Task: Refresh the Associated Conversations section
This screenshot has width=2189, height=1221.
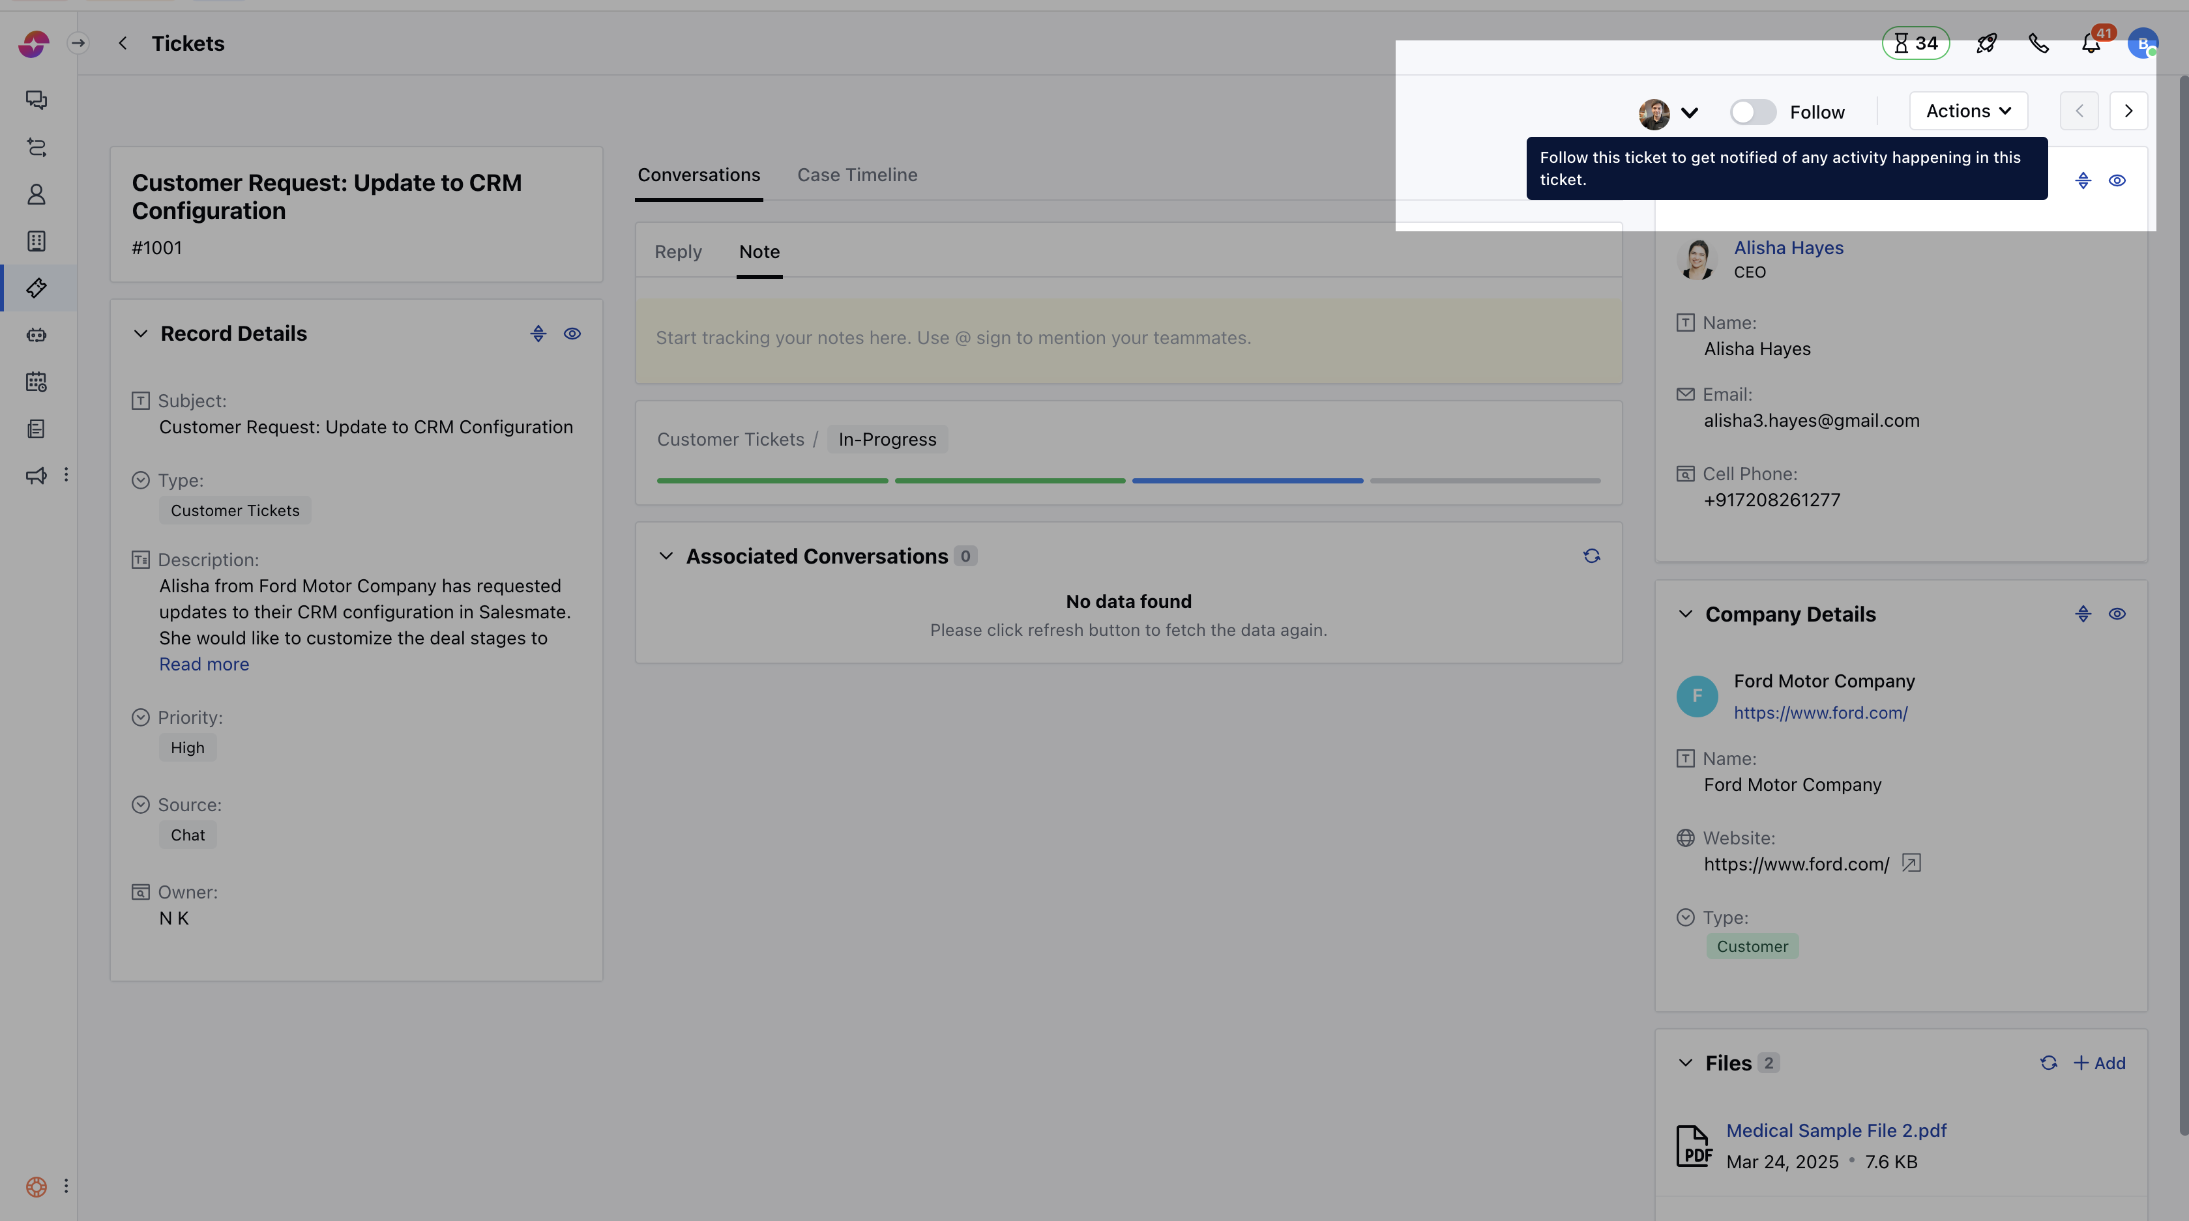Action: click(x=1592, y=556)
